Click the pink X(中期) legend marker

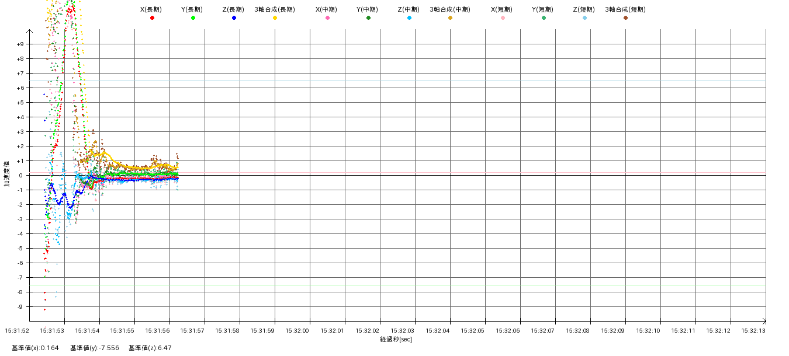pos(327,18)
